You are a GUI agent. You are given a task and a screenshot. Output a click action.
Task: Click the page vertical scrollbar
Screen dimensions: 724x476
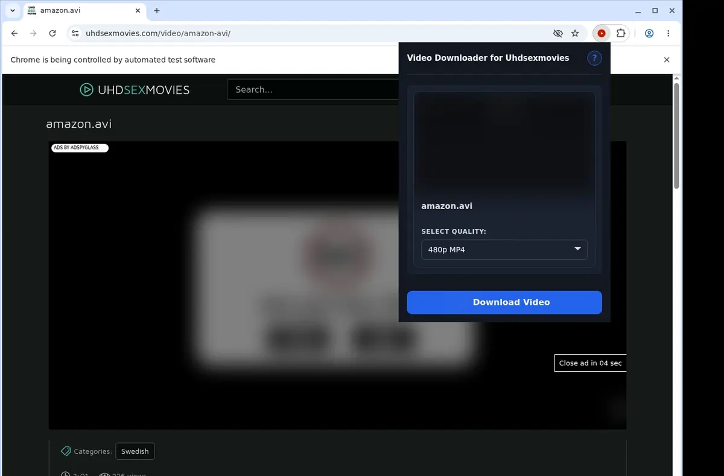pos(676,136)
